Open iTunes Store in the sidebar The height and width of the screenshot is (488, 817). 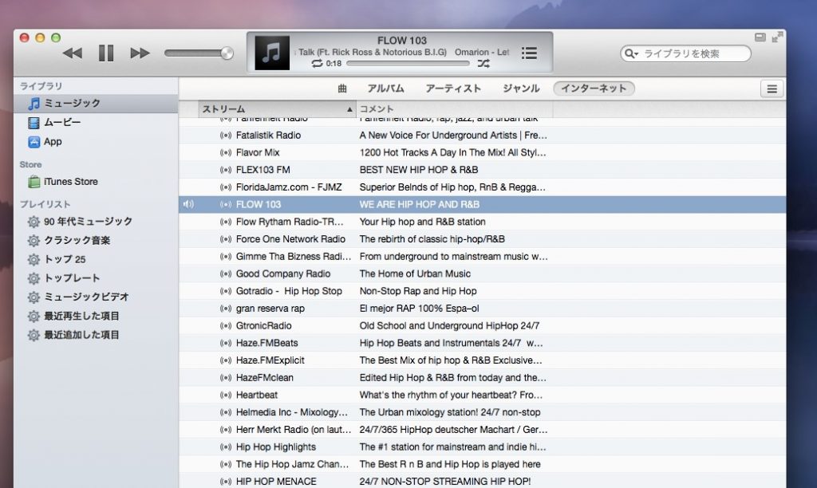click(96, 182)
